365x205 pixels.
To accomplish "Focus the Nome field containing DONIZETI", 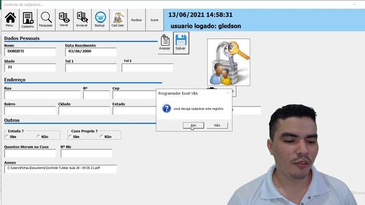I will point(30,52).
